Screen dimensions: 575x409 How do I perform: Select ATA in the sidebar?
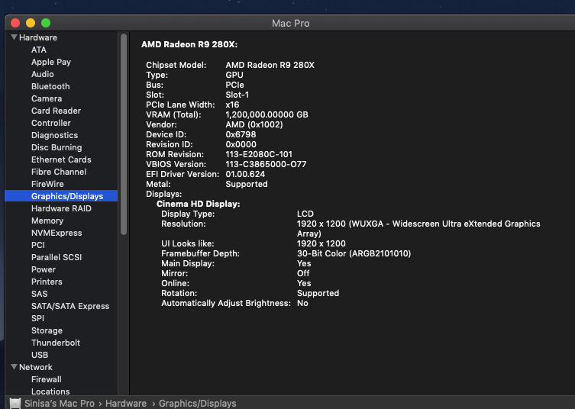[x=39, y=50]
